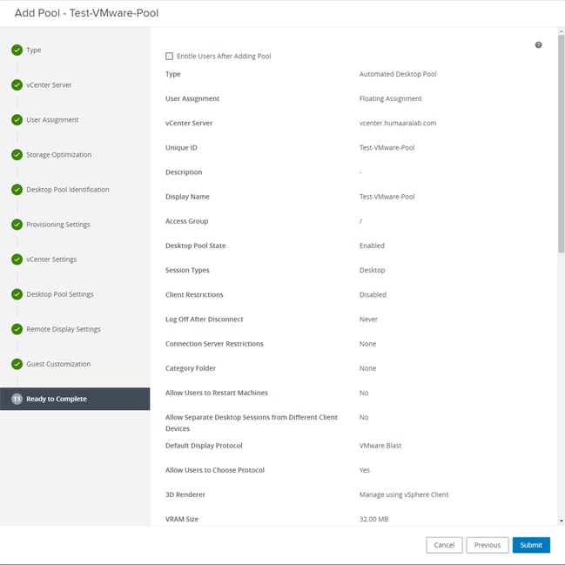The width and height of the screenshot is (565, 565).
Task: Click the '3D Renderer' label
Action: coord(185,494)
